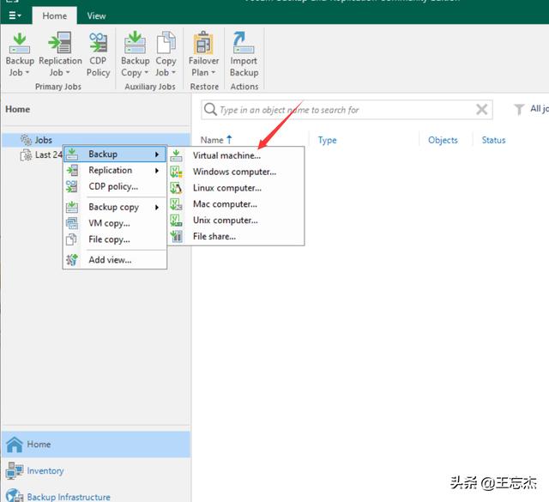Choose Mac computer... from submenu

(225, 204)
